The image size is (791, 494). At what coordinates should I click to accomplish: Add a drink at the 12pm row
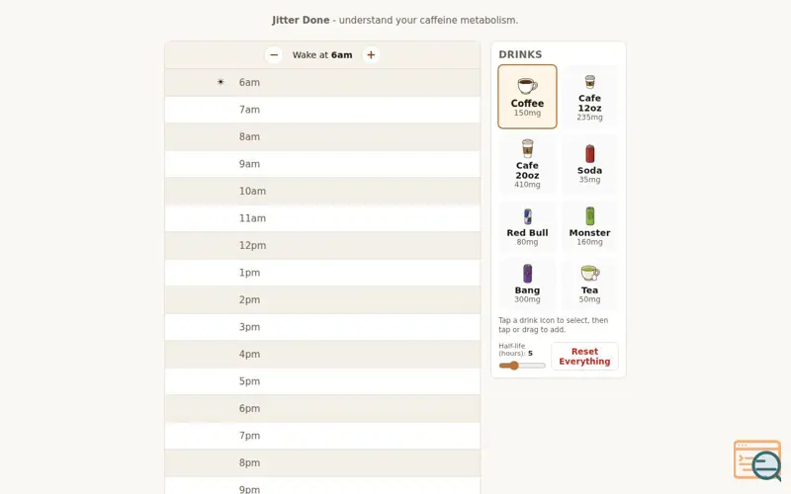point(322,245)
